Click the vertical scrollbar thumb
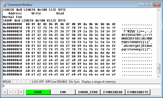The height and width of the screenshot is (98, 163). click(159, 69)
